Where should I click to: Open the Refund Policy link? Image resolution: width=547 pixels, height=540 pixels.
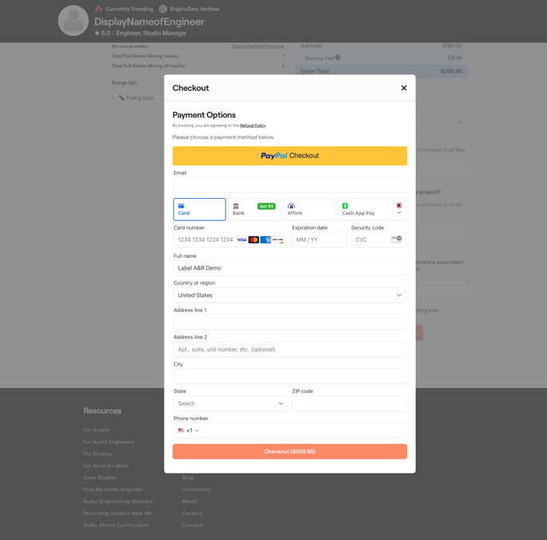(x=253, y=126)
